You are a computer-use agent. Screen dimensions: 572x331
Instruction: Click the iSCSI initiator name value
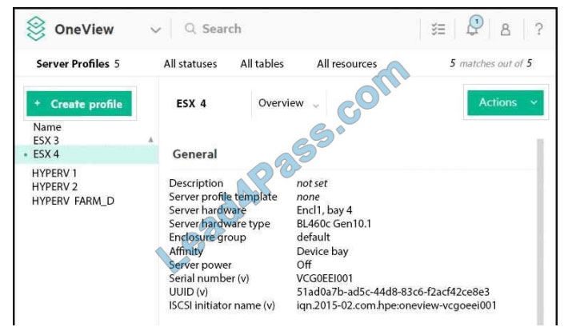coord(397,305)
